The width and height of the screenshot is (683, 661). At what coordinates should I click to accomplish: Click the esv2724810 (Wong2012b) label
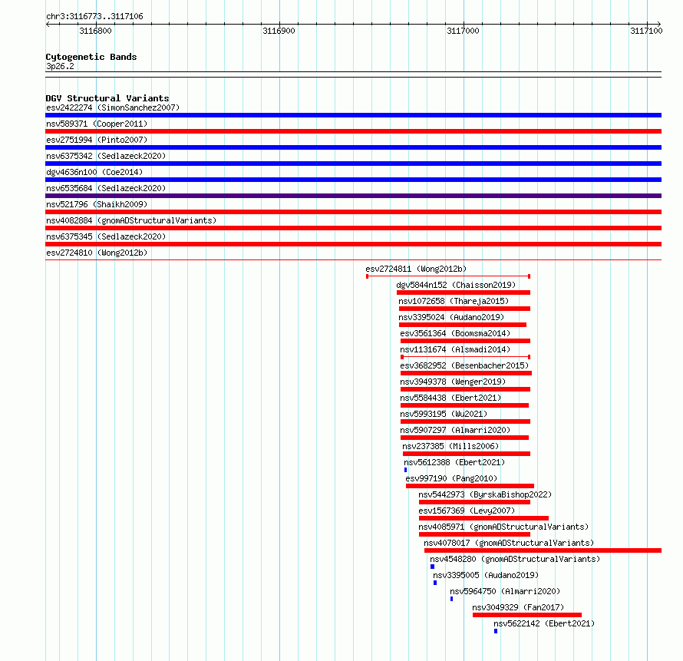point(97,253)
